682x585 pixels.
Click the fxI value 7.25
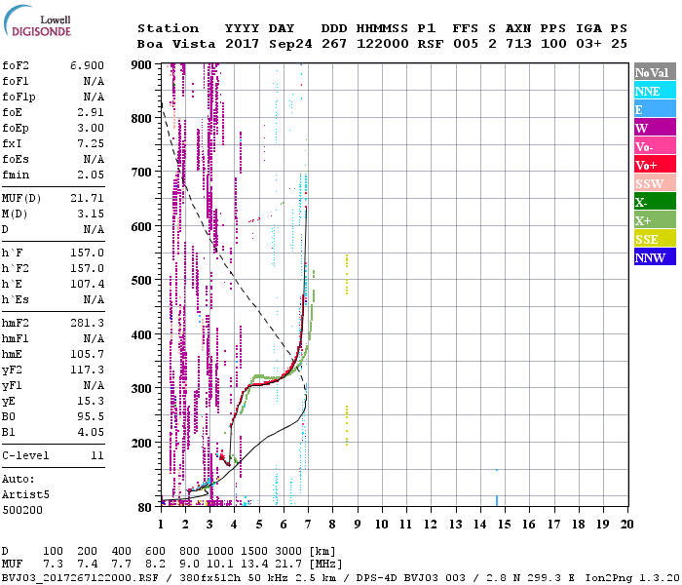[91, 143]
